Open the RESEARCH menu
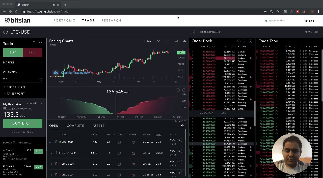The width and height of the screenshot is (323, 178). pyautogui.click(x=111, y=20)
